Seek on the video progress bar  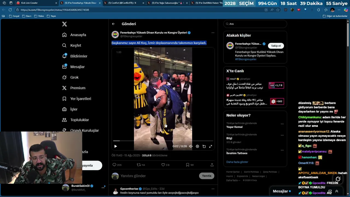tap(163, 141)
